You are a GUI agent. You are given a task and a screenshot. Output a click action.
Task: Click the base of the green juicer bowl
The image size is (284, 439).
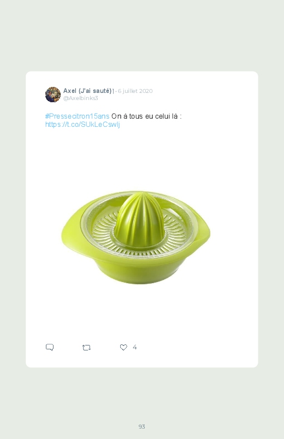tap(136, 273)
